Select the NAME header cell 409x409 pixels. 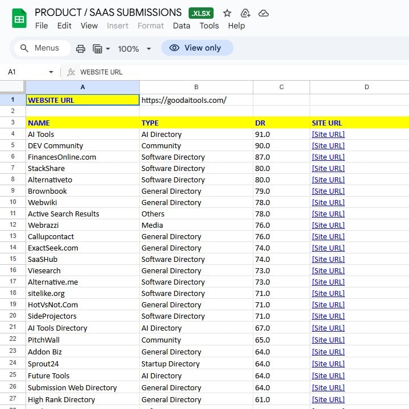pyautogui.click(x=83, y=123)
